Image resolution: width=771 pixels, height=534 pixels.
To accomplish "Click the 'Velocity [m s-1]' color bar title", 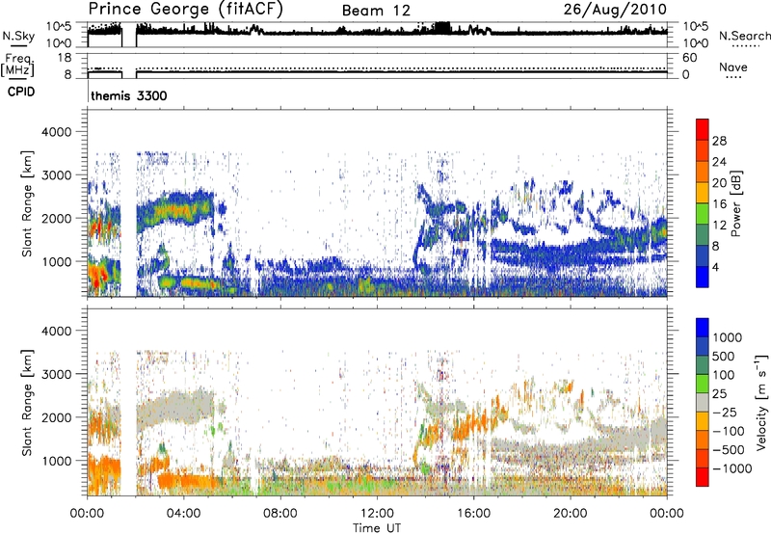I will pos(761,402).
